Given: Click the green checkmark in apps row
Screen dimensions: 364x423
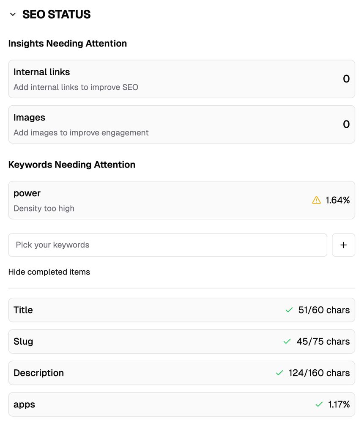Looking at the screenshot, I should point(319,404).
